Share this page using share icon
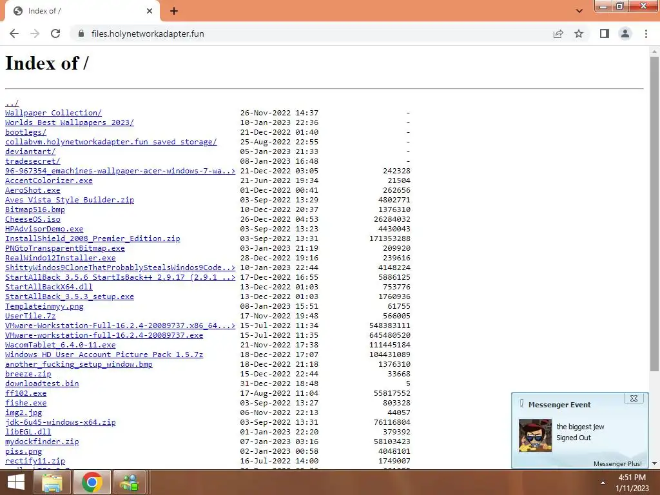This screenshot has width=660, height=495. (558, 34)
